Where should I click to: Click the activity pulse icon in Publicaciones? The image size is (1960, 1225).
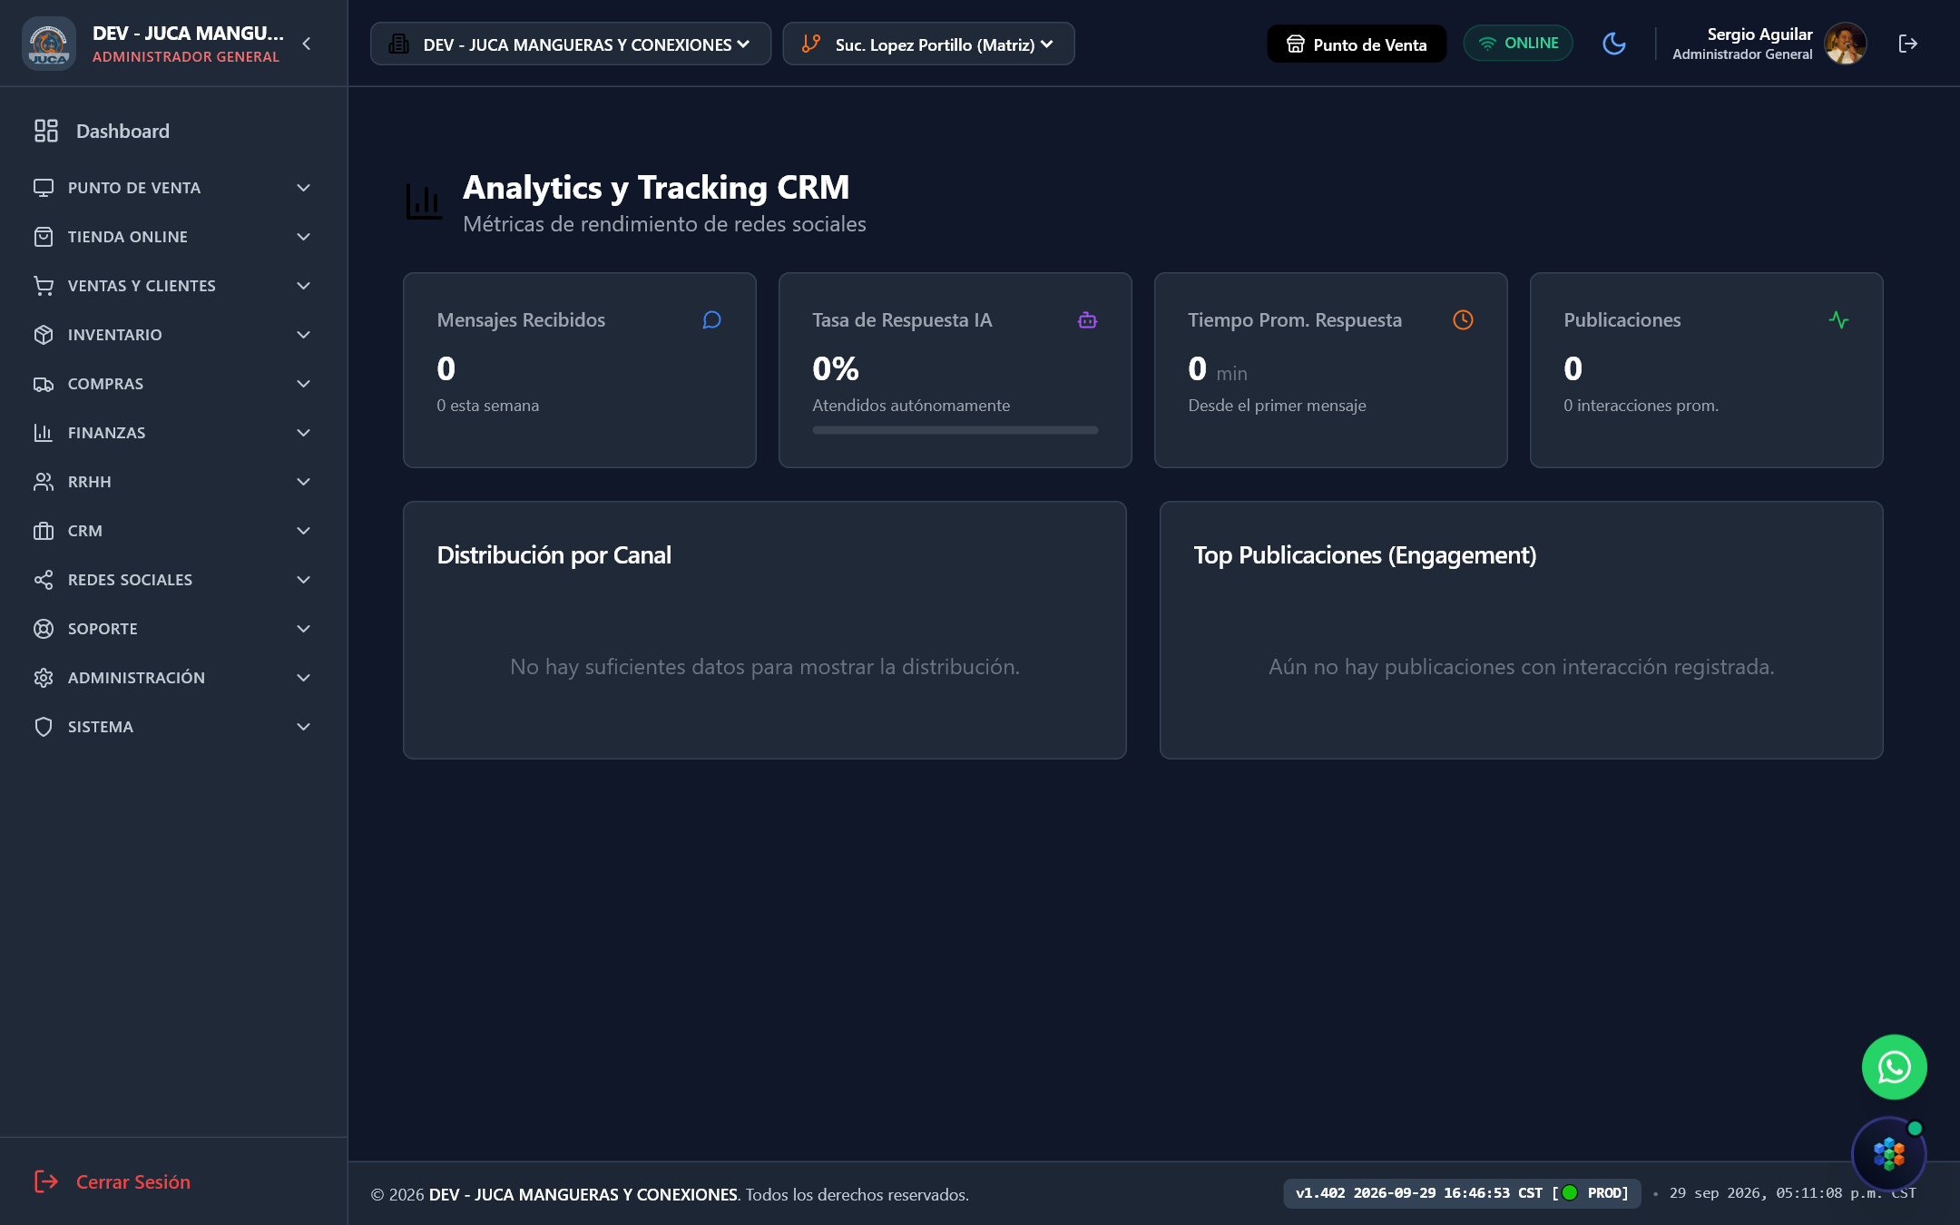click(1838, 320)
